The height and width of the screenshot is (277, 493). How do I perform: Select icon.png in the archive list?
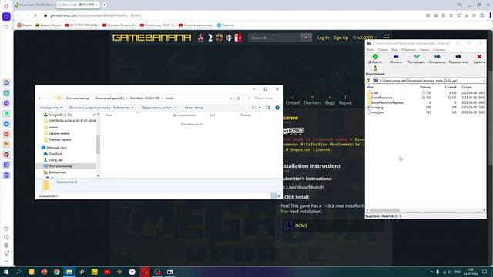pyautogui.click(x=377, y=108)
